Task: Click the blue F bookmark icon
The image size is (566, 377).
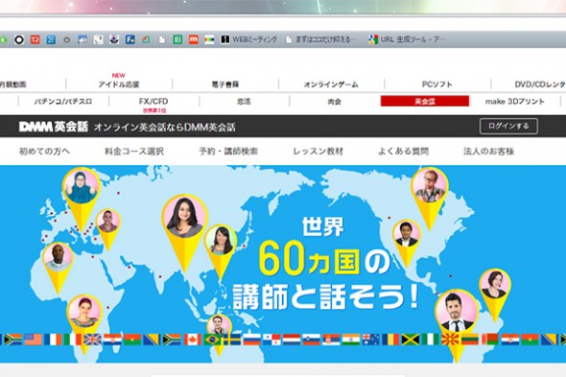Action: click(x=130, y=39)
